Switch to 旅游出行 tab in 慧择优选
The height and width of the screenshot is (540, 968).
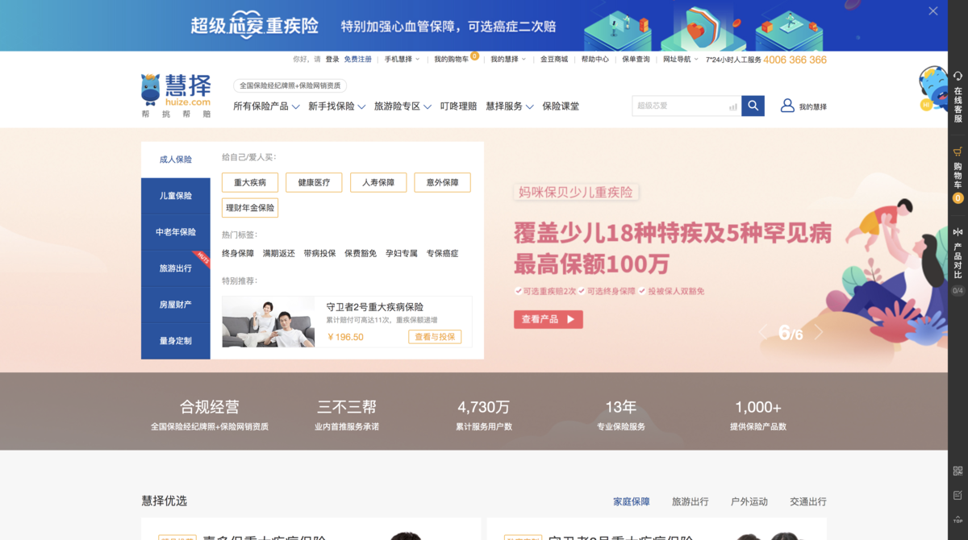click(x=691, y=501)
